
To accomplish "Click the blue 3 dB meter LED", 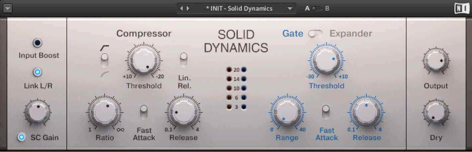I will click(244, 107).
